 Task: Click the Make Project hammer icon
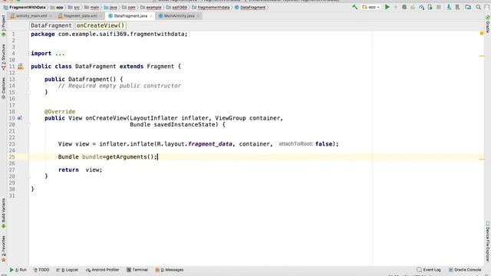coord(354,7)
